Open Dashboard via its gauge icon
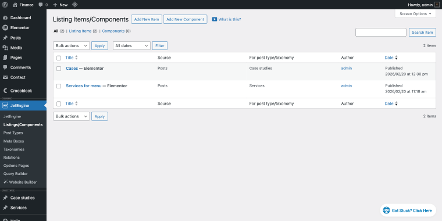Screen dimensions: 442x221 pos(5,18)
